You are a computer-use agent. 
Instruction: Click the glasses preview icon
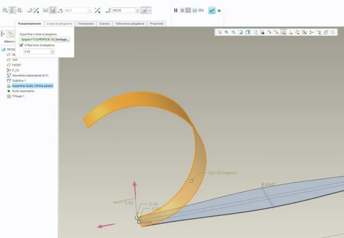(201, 10)
